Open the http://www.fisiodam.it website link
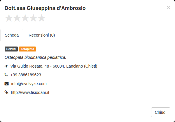 (30, 92)
